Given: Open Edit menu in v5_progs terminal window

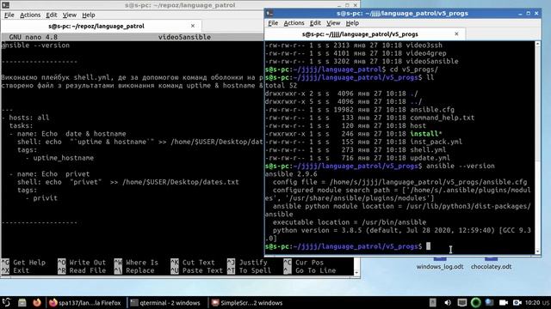Looking at the screenshot, I should pyautogui.click(x=315, y=23).
